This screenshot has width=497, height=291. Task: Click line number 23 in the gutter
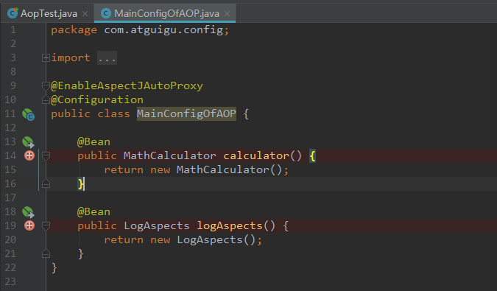coord(10,281)
